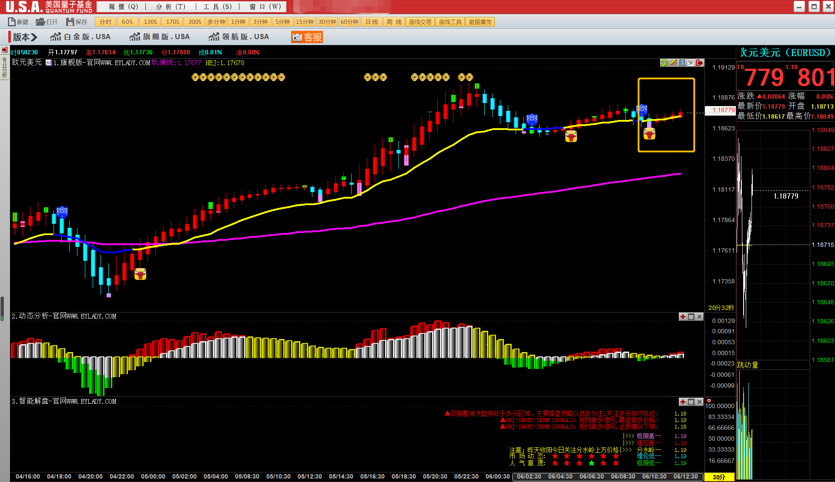Click the blue bear signal near 06/02:30

(532, 120)
